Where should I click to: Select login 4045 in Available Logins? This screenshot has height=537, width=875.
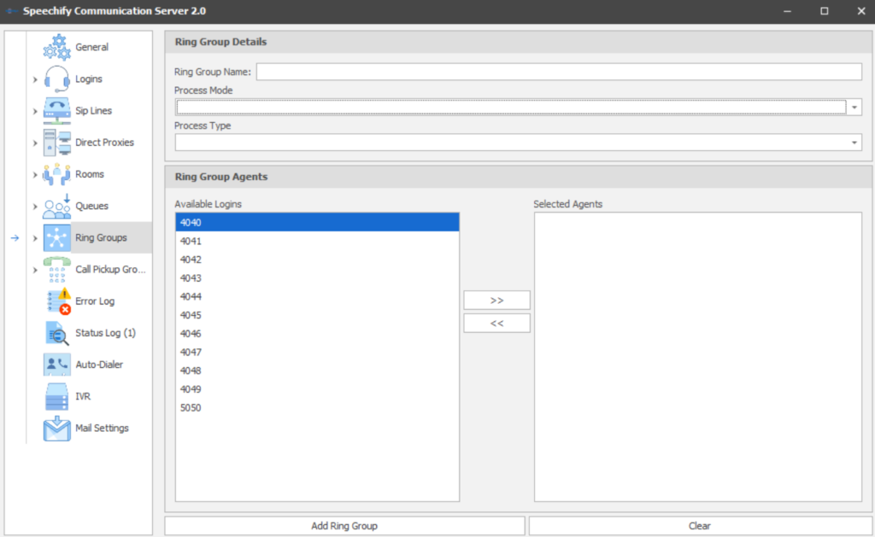click(318, 315)
